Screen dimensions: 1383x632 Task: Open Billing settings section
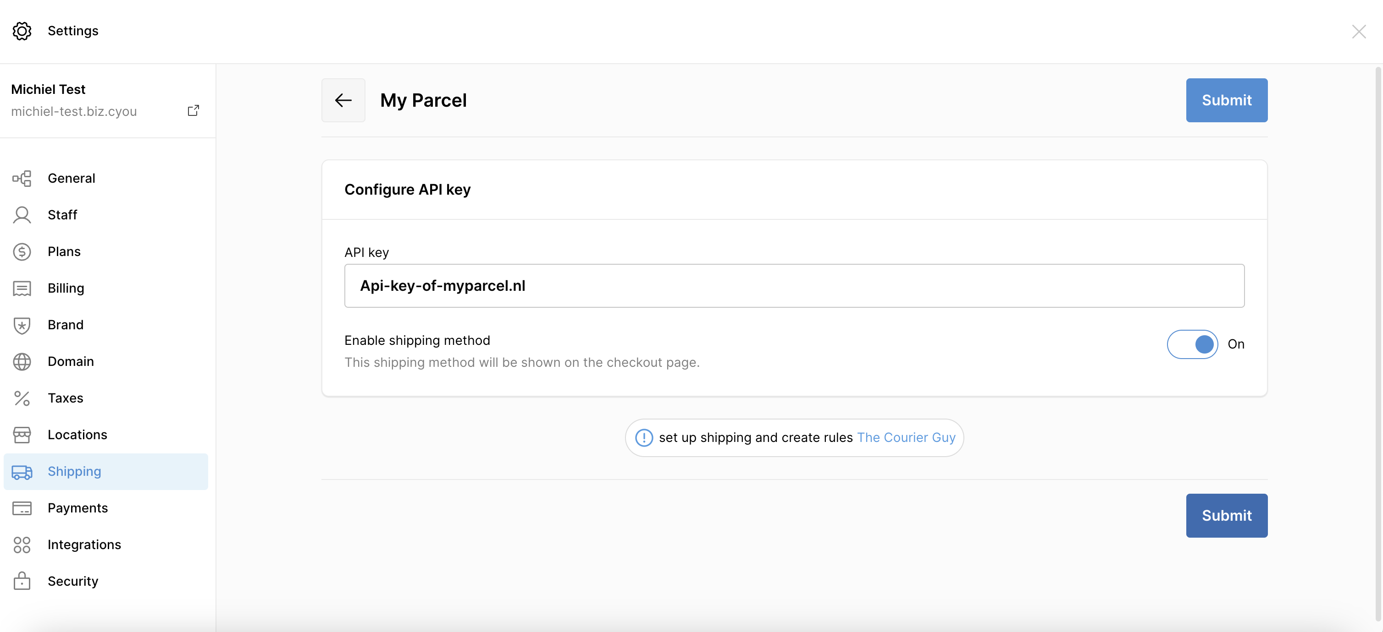106,289
